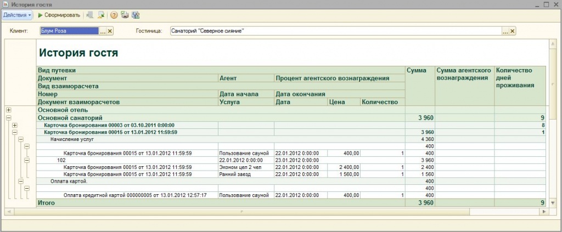The width and height of the screenshot is (562, 232).
Task: Collapse Карточка бронирования 00015 group row
Action: click(15, 132)
